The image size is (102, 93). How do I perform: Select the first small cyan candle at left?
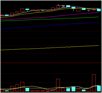pyautogui.click(x=7, y=15)
